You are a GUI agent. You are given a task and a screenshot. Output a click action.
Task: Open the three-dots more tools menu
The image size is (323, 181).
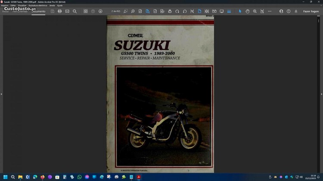270,11
